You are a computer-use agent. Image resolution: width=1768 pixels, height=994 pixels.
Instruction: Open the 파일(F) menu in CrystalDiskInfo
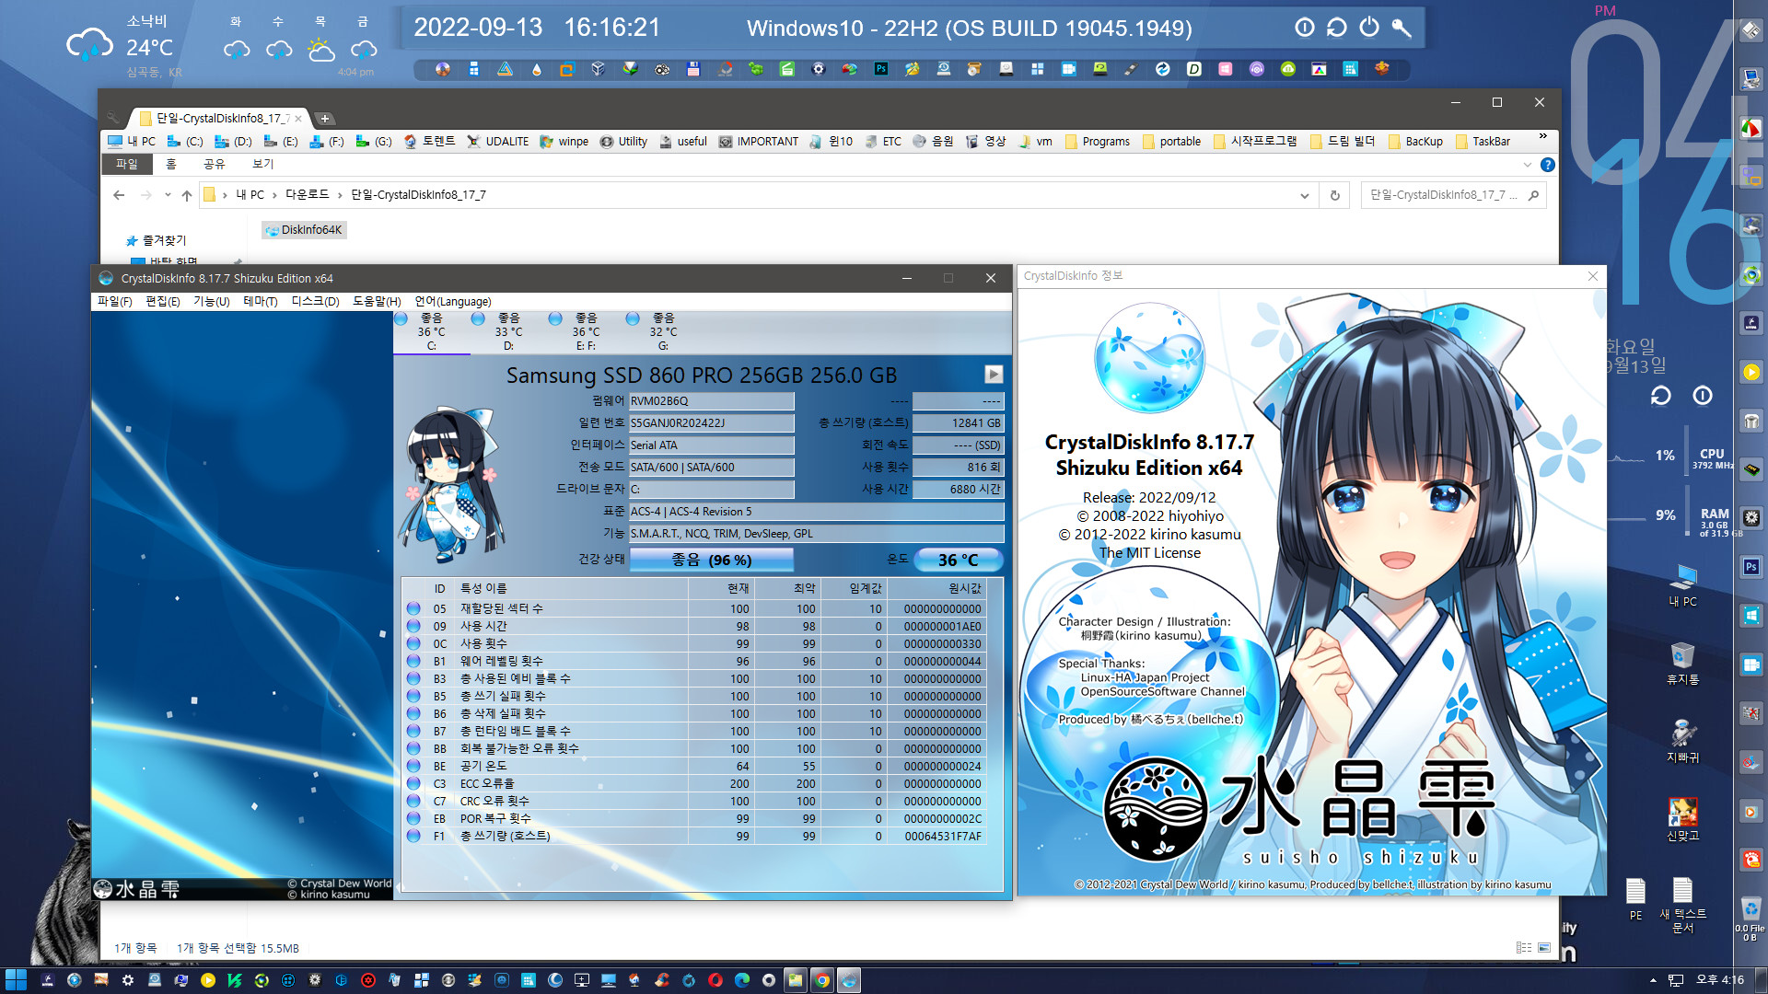click(115, 302)
